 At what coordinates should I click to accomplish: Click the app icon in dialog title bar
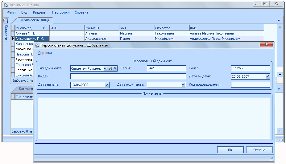(x=37, y=45)
